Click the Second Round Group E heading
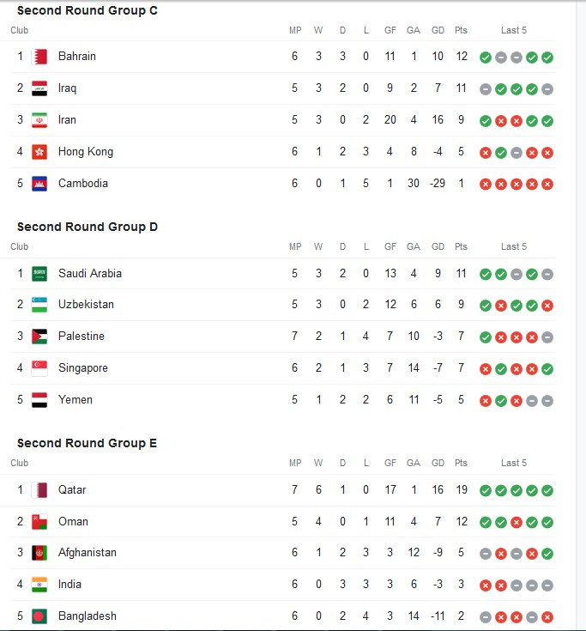Image resolution: width=586 pixels, height=631 pixels. point(87,443)
